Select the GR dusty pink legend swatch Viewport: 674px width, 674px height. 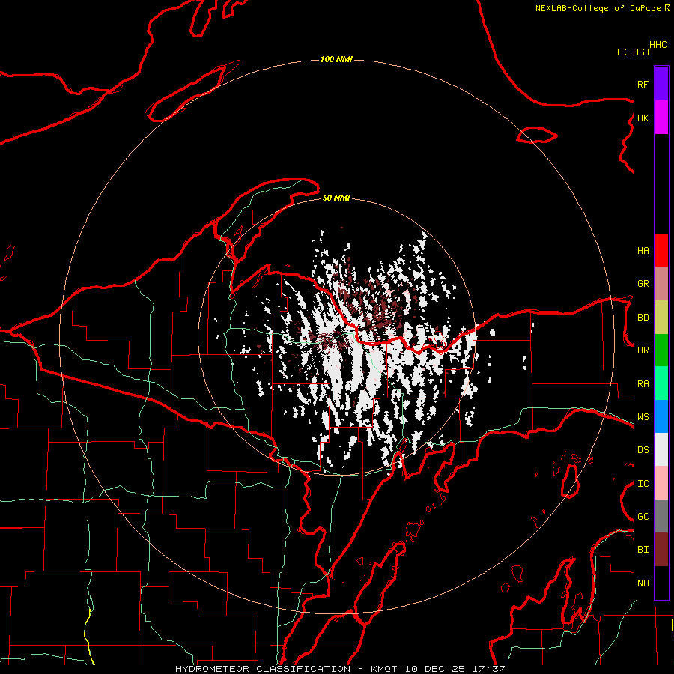coord(661,283)
